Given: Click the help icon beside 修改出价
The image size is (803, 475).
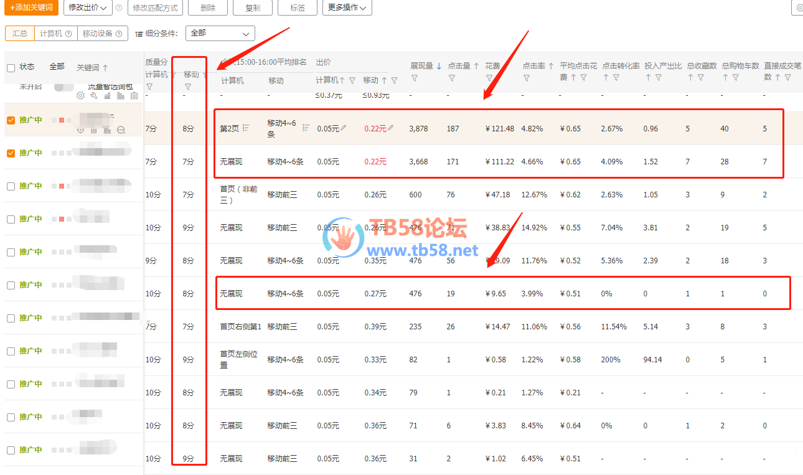Looking at the screenshot, I should coord(119,8).
